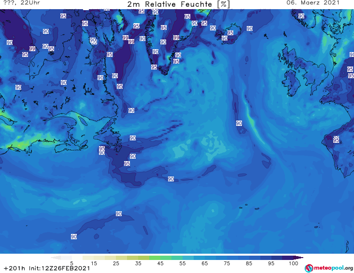Click the 95 contour label over Iberia

click(336, 140)
